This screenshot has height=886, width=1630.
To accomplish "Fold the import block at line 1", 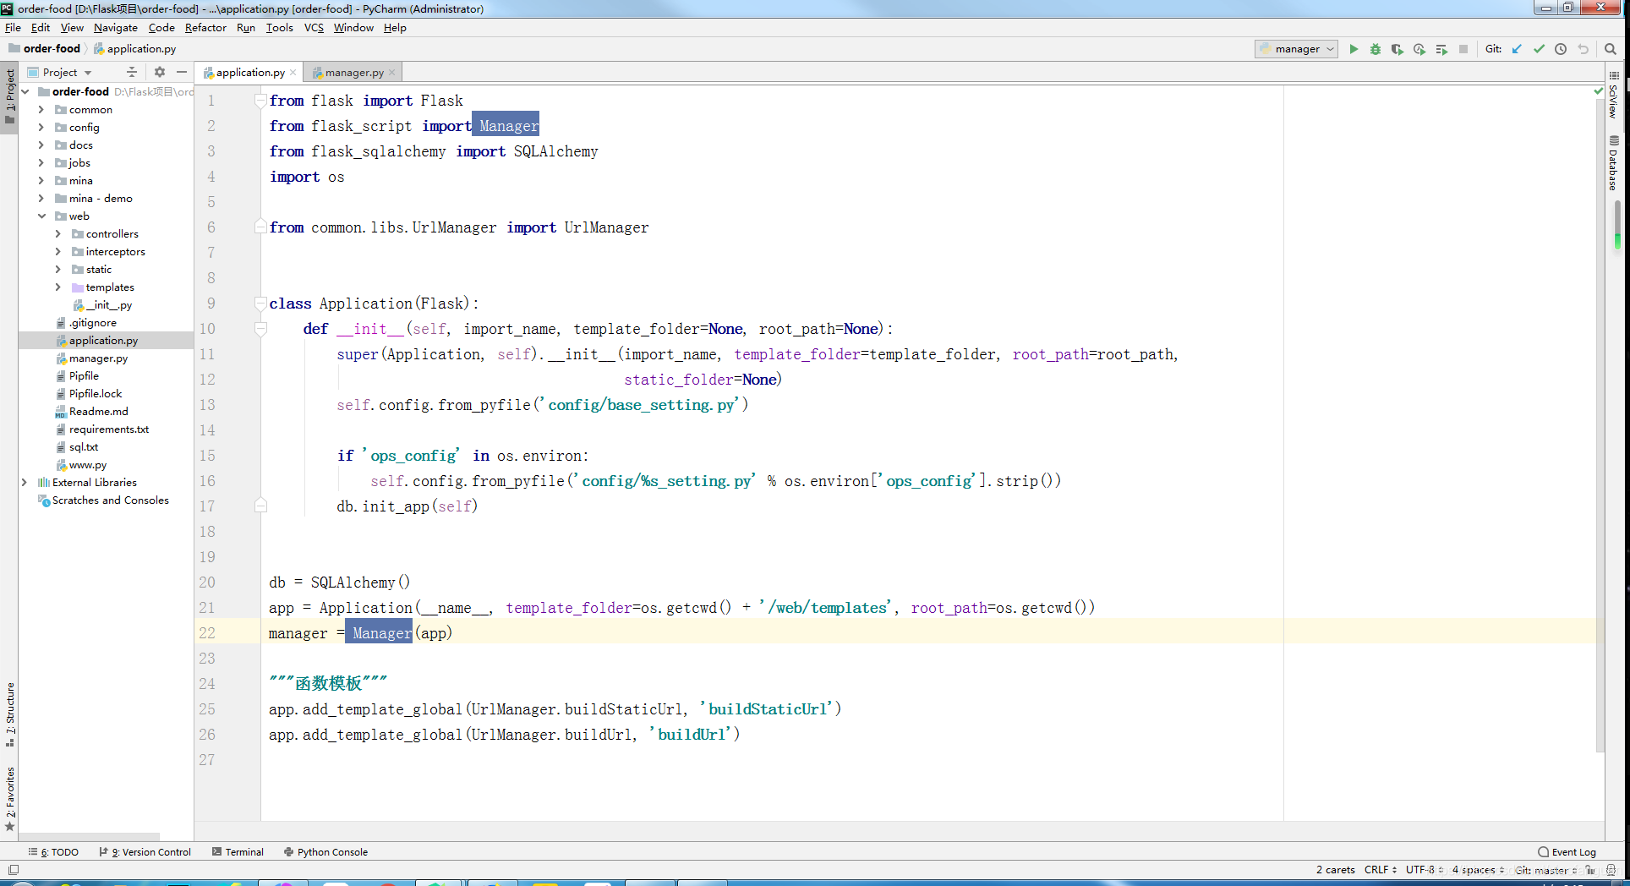I will (x=261, y=101).
